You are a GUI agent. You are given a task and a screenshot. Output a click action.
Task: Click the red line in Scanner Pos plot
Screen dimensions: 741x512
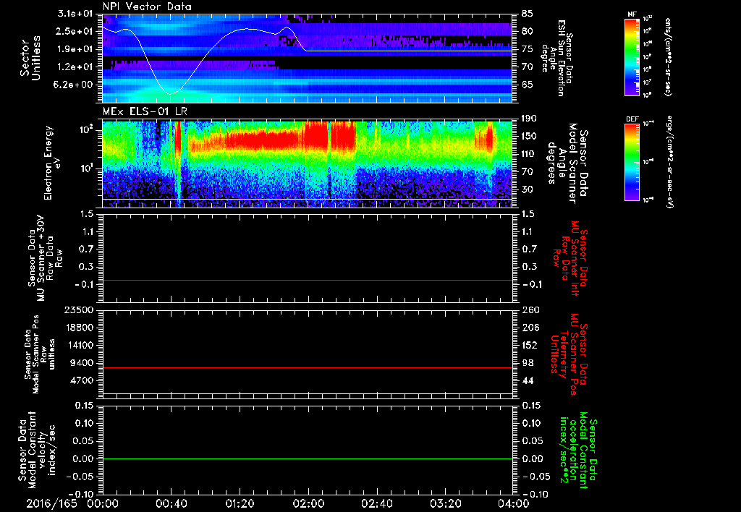pos(308,367)
